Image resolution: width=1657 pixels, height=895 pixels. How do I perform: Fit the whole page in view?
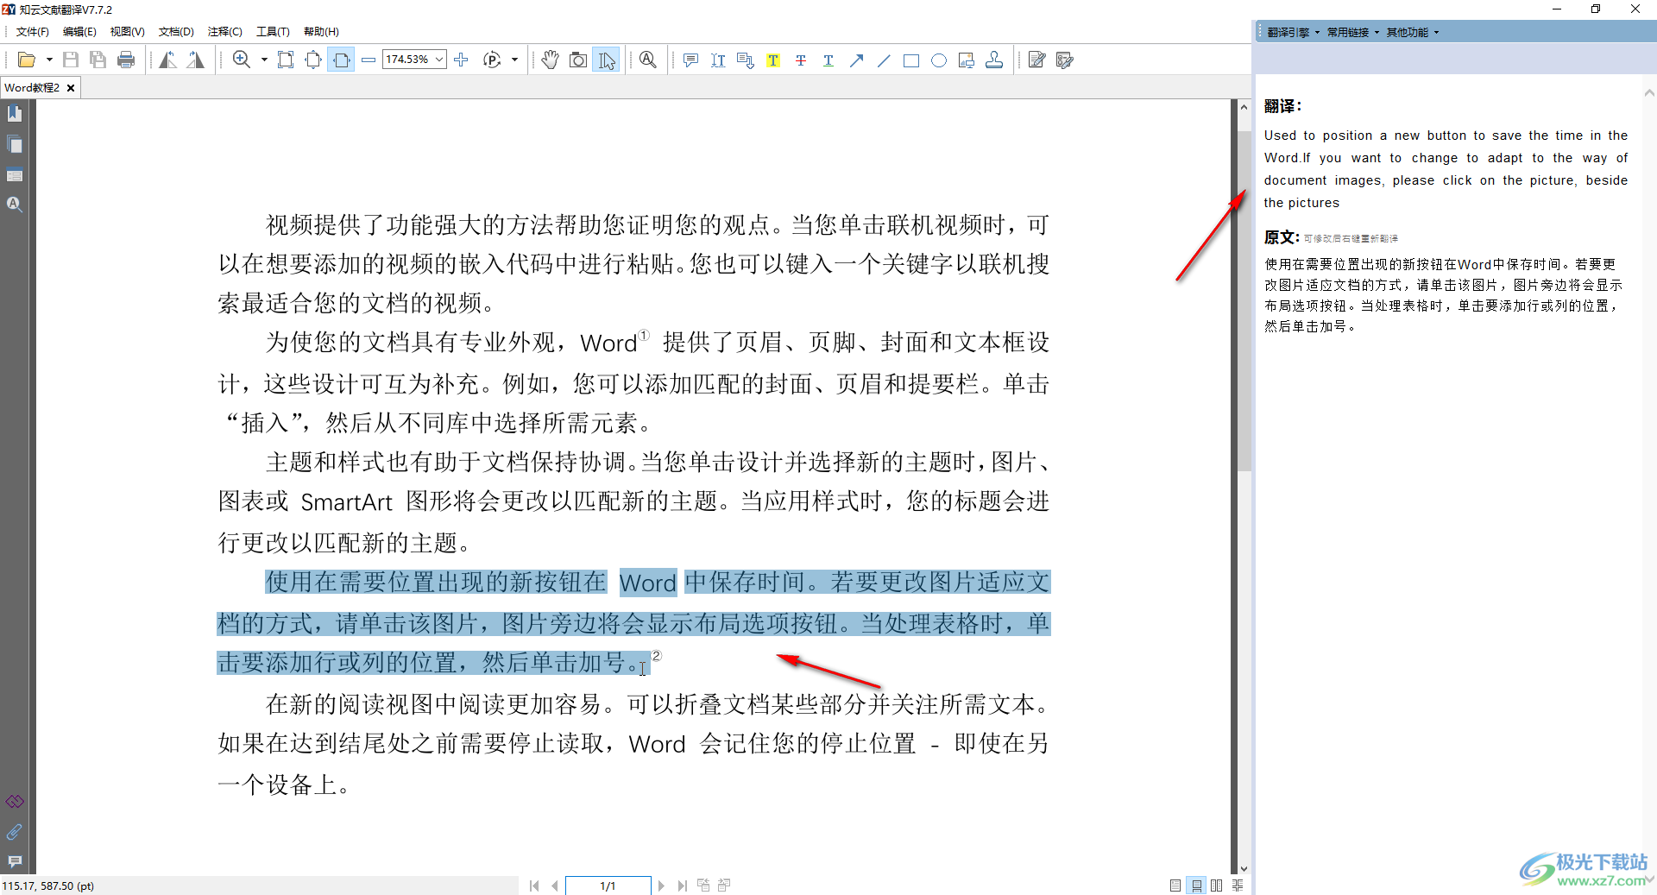pyautogui.click(x=313, y=60)
